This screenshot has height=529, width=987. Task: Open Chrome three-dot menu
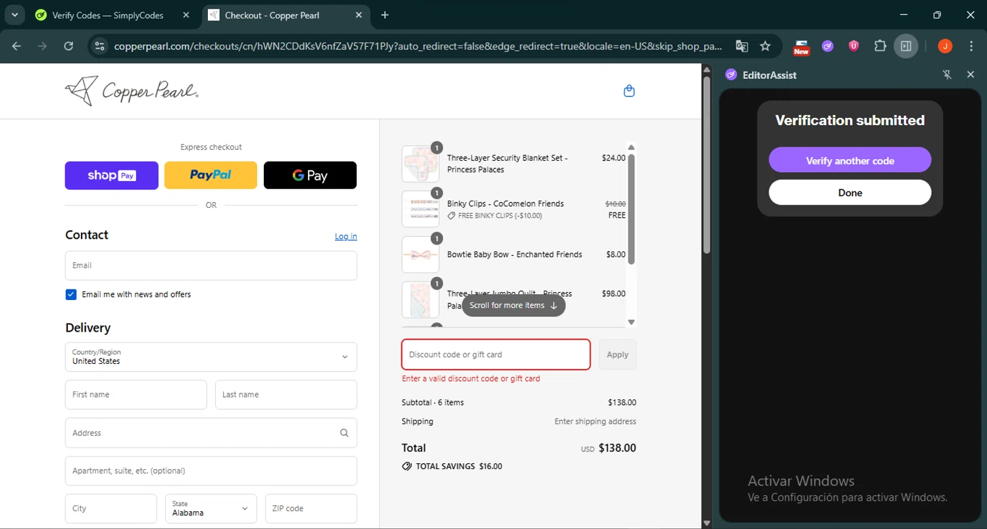(x=971, y=46)
